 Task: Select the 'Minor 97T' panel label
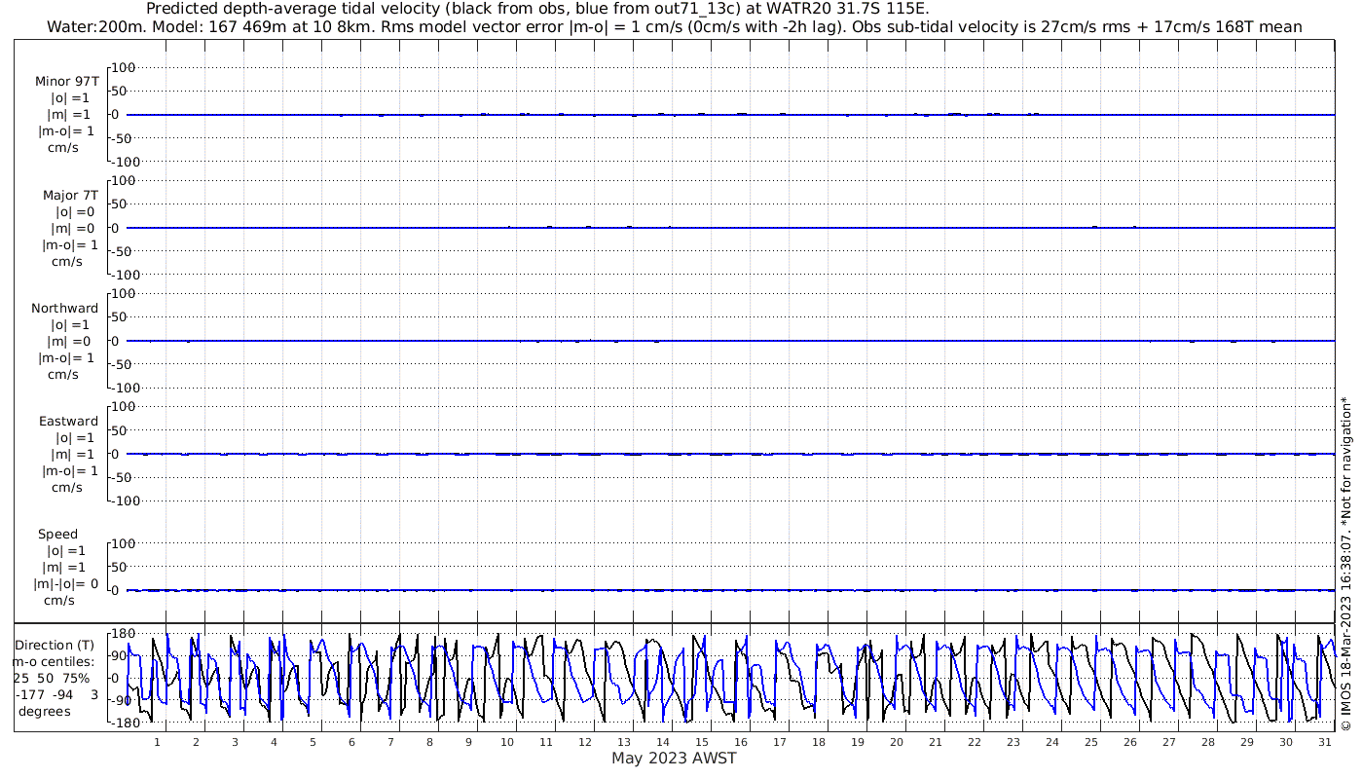[67, 82]
